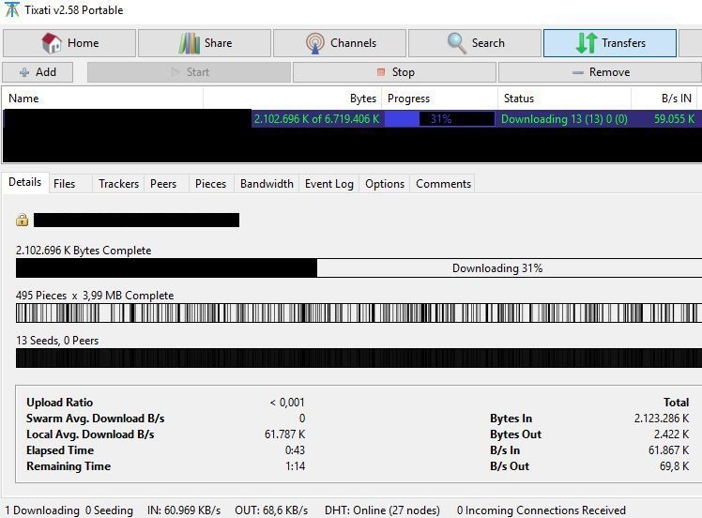702x518 pixels.
Task: Click '1 Downloading' in the status bar
Action: tap(42, 510)
